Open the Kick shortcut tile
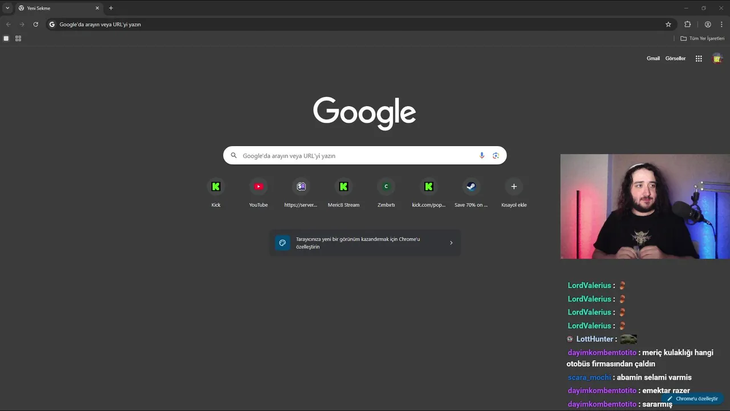This screenshot has height=411, width=730. 216,193
